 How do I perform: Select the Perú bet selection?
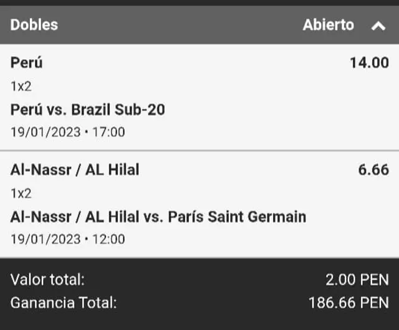(x=27, y=62)
